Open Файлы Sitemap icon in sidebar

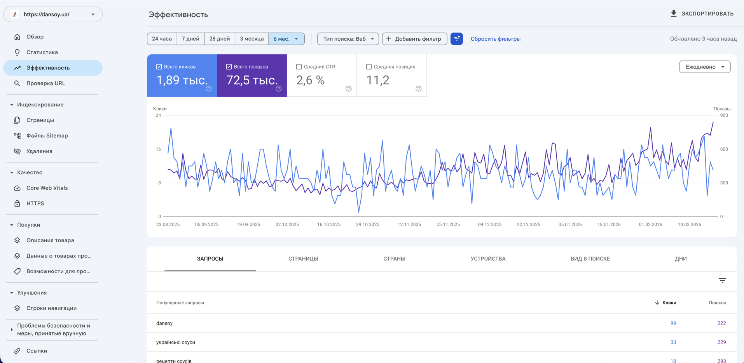17,135
